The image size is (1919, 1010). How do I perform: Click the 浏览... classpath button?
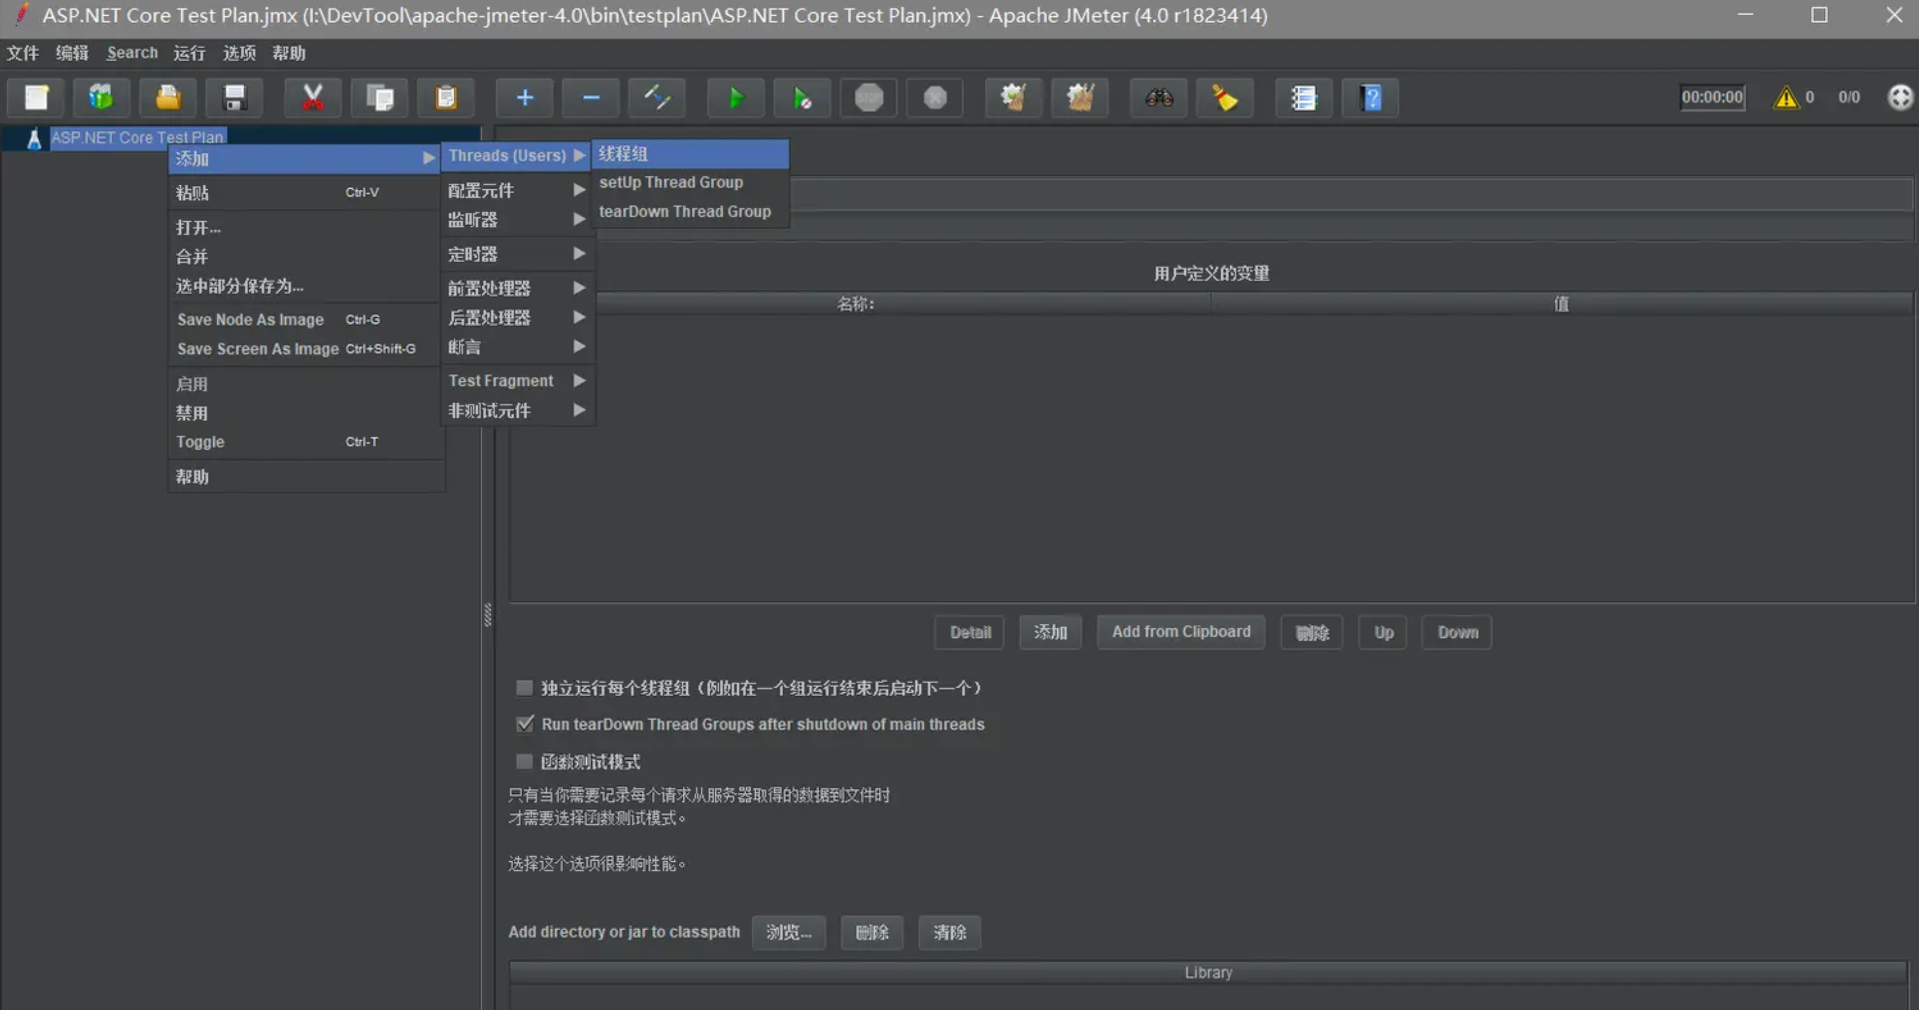[788, 932]
